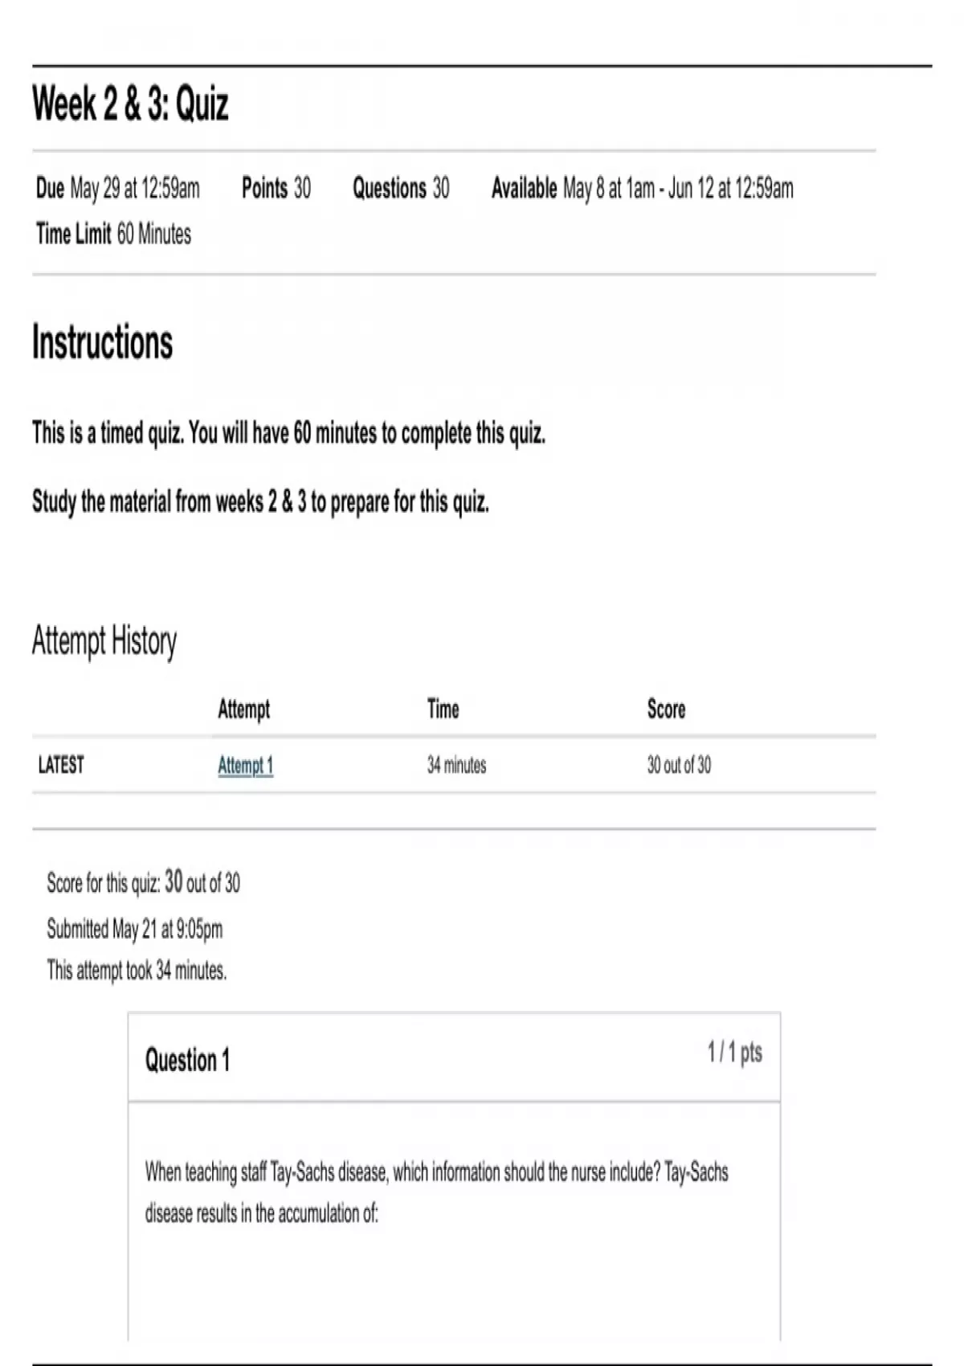Click the Time column header

(x=443, y=709)
